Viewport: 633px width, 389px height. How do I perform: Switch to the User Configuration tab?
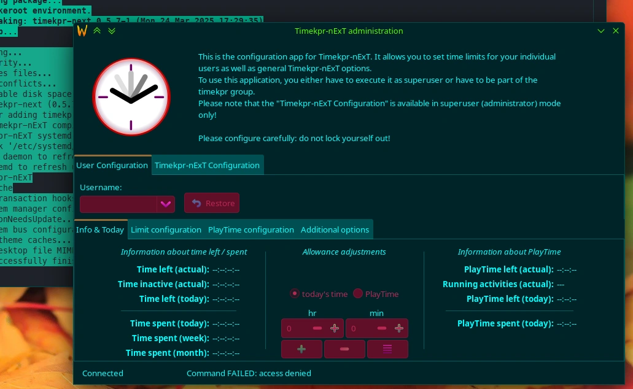tap(112, 165)
